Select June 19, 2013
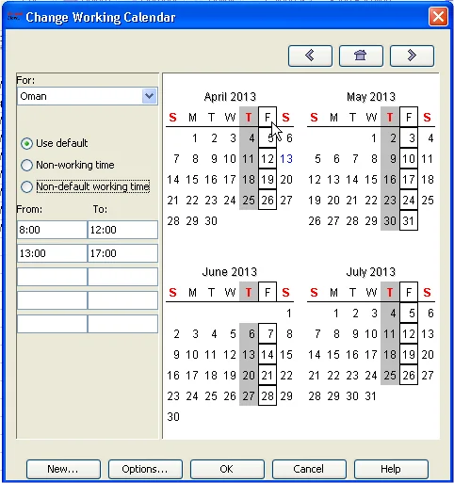The image size is (454, 483). (230, 376)
